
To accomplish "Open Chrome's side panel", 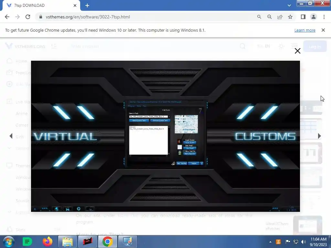I will coord(303,17).
